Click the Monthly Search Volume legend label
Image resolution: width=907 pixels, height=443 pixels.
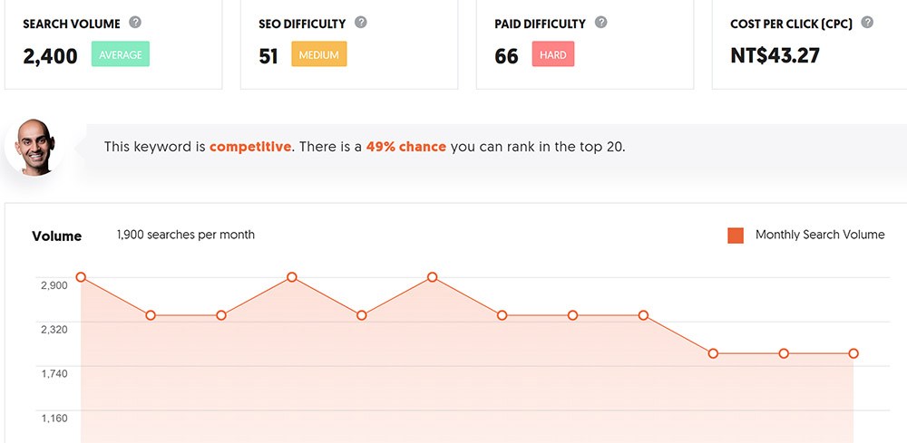820,235
